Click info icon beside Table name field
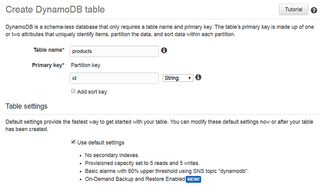The width and height of the screenshot is (330, 187). pyautogui.click(x=164, y=51)
